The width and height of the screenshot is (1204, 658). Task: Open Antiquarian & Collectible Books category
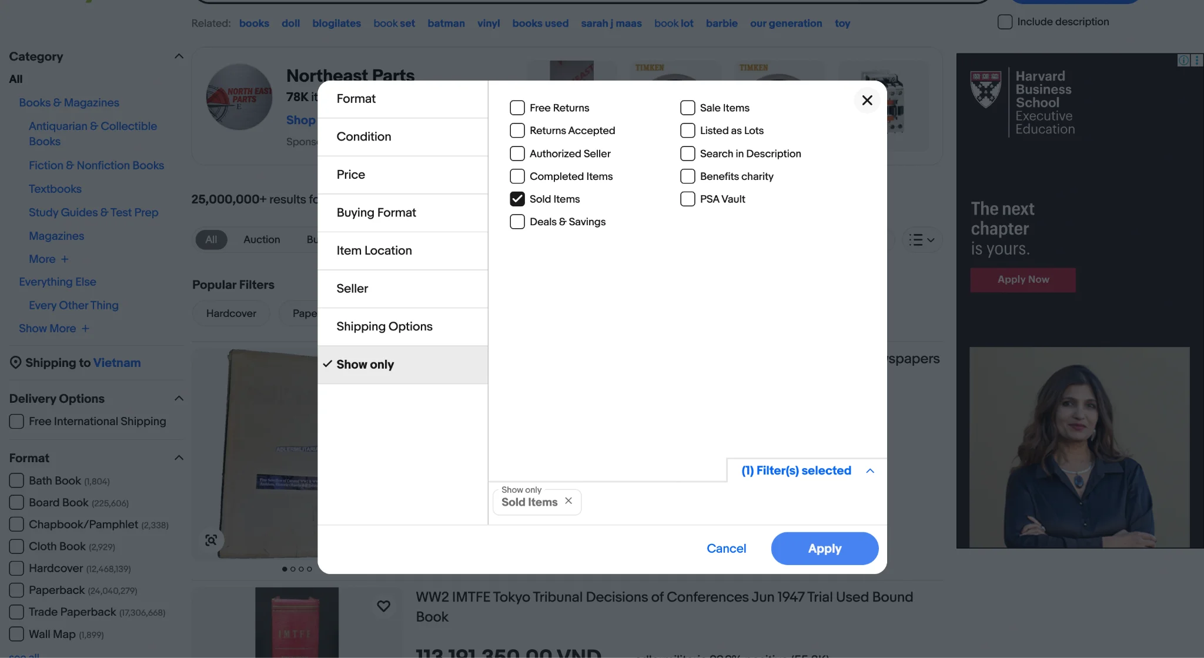[93, 133]
